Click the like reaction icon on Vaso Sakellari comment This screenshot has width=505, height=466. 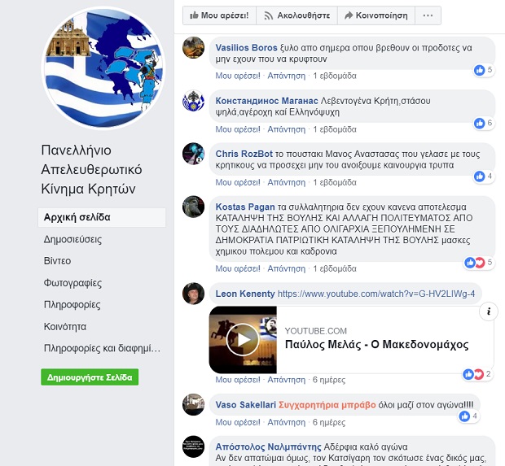(x=464, y=416)
